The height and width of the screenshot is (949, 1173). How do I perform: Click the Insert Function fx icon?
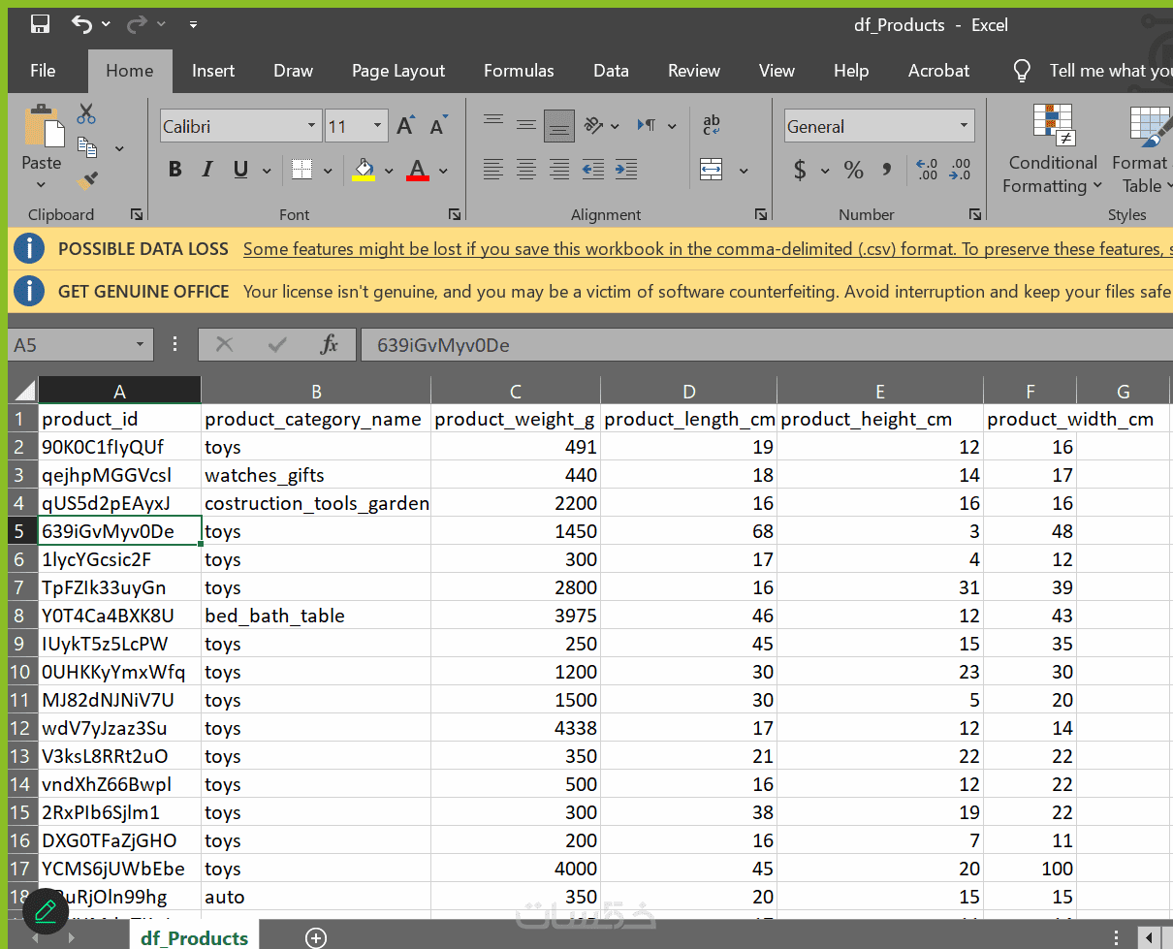[330, 344]
